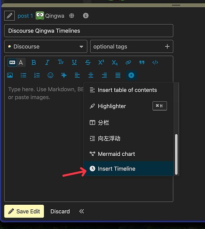Image resolution: width=205 pixels, height=229 pixels.
Task: Insert a numbered list
Action: [37, 75]
